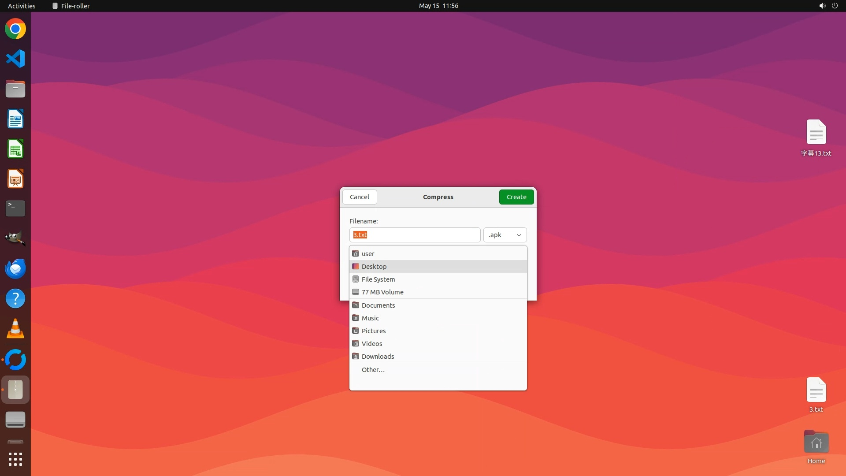Select File System in location list
Image resolution: width=846 pixels, height=476 pixels.
pos(378,279)
